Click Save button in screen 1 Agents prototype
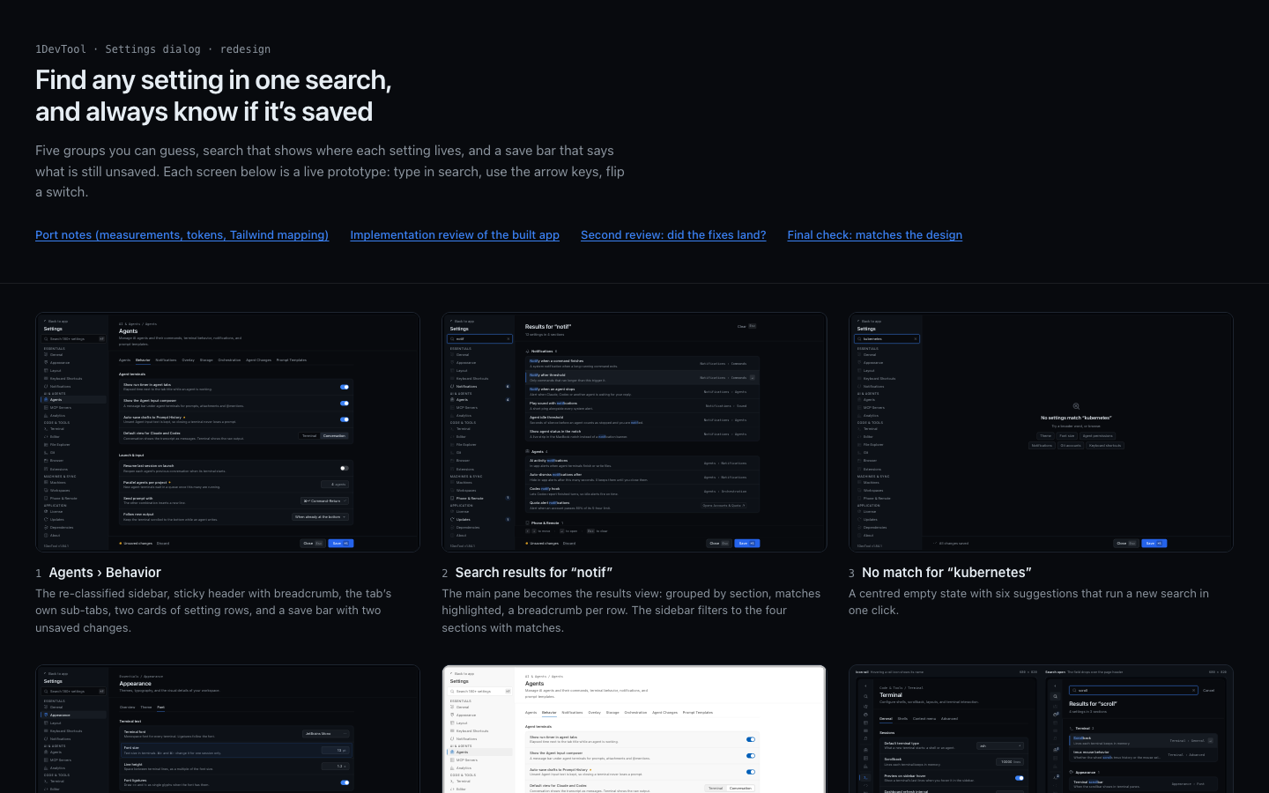 (341, 543)
